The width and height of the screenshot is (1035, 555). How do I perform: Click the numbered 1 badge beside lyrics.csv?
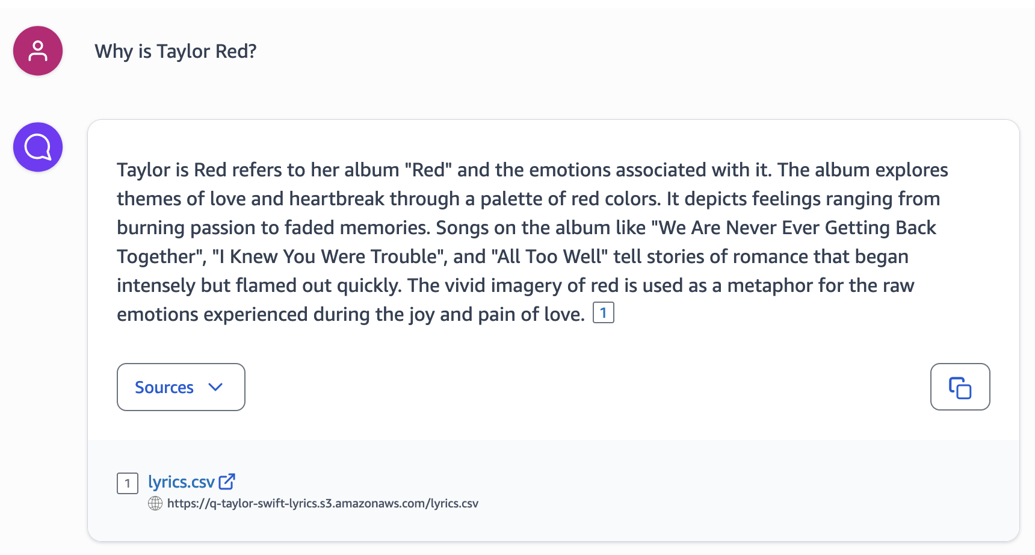coord(128,483)
